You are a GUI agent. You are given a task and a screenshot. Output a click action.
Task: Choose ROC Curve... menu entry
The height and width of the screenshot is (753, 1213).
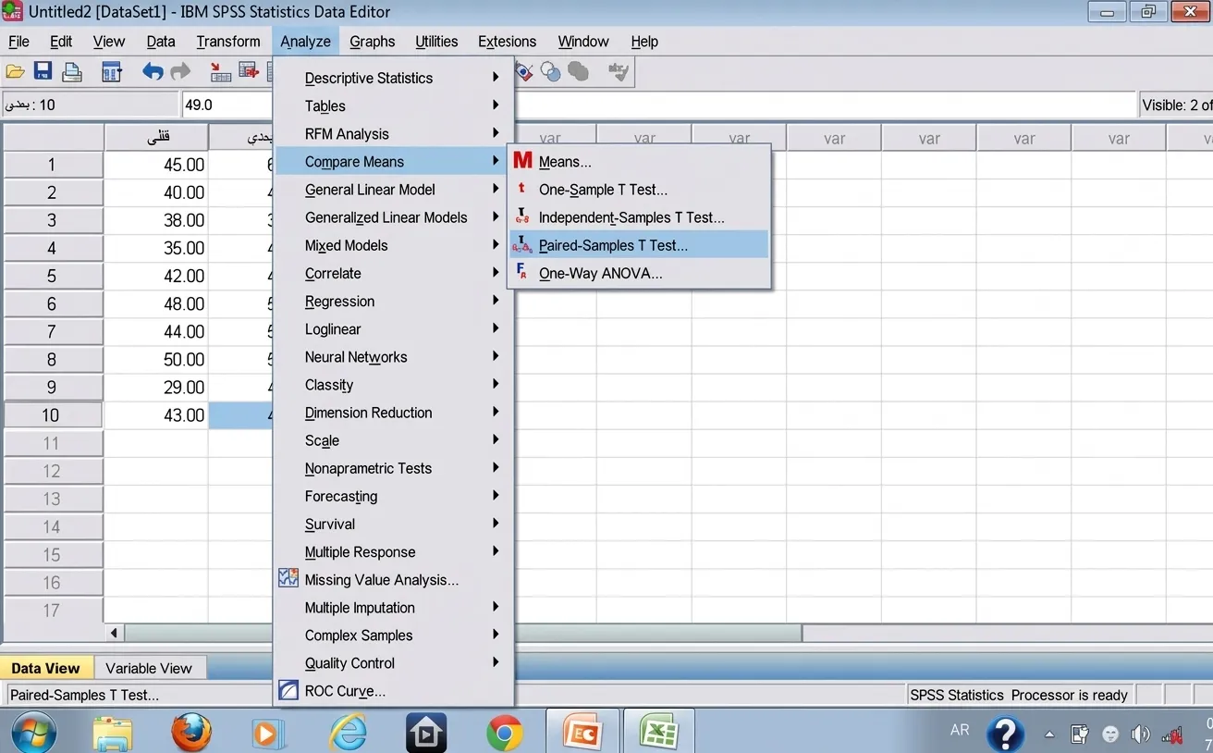click(393, 691)
